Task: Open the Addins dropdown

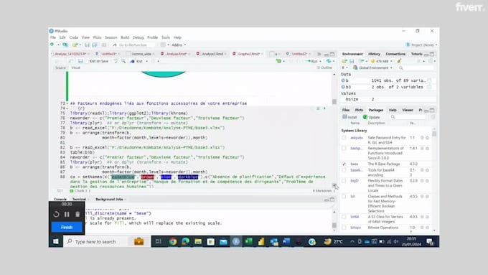Action: (179, 45)
